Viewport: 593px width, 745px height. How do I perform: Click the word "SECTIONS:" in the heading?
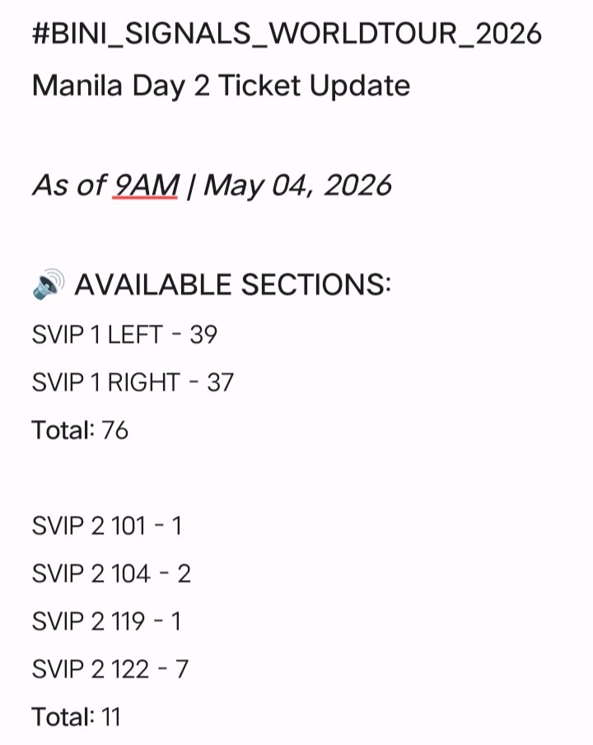pyautogui.click(x=316, y=285)
